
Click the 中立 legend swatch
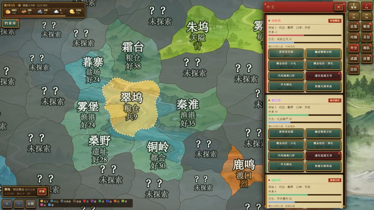[x=52, y=201]
